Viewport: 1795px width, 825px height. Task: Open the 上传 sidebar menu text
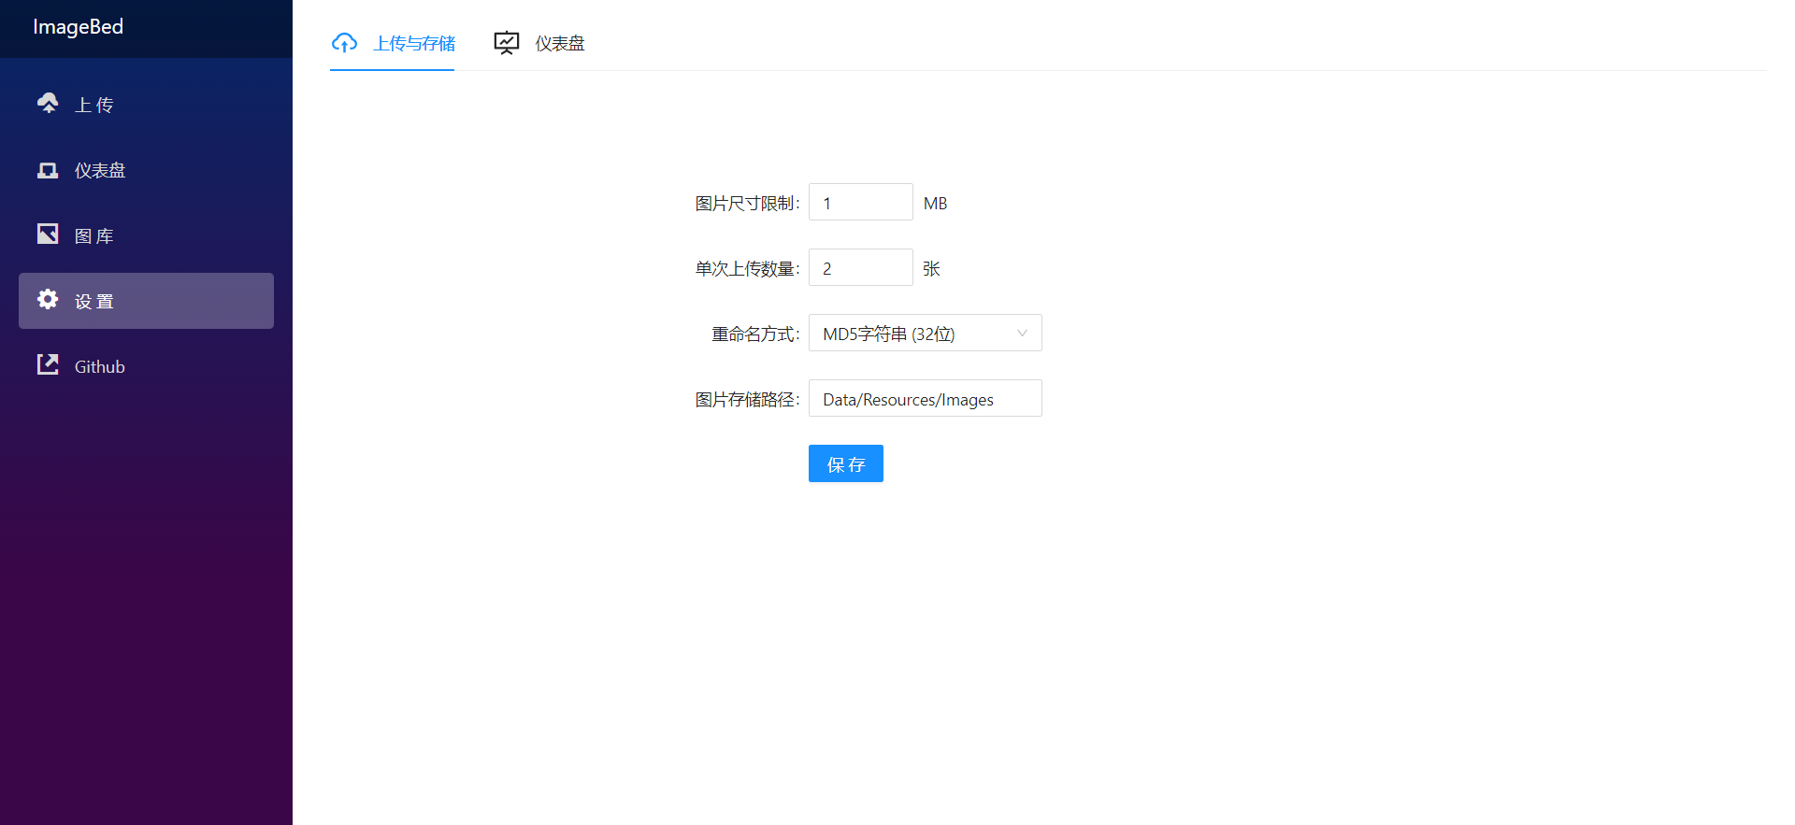tap(94, 106)
